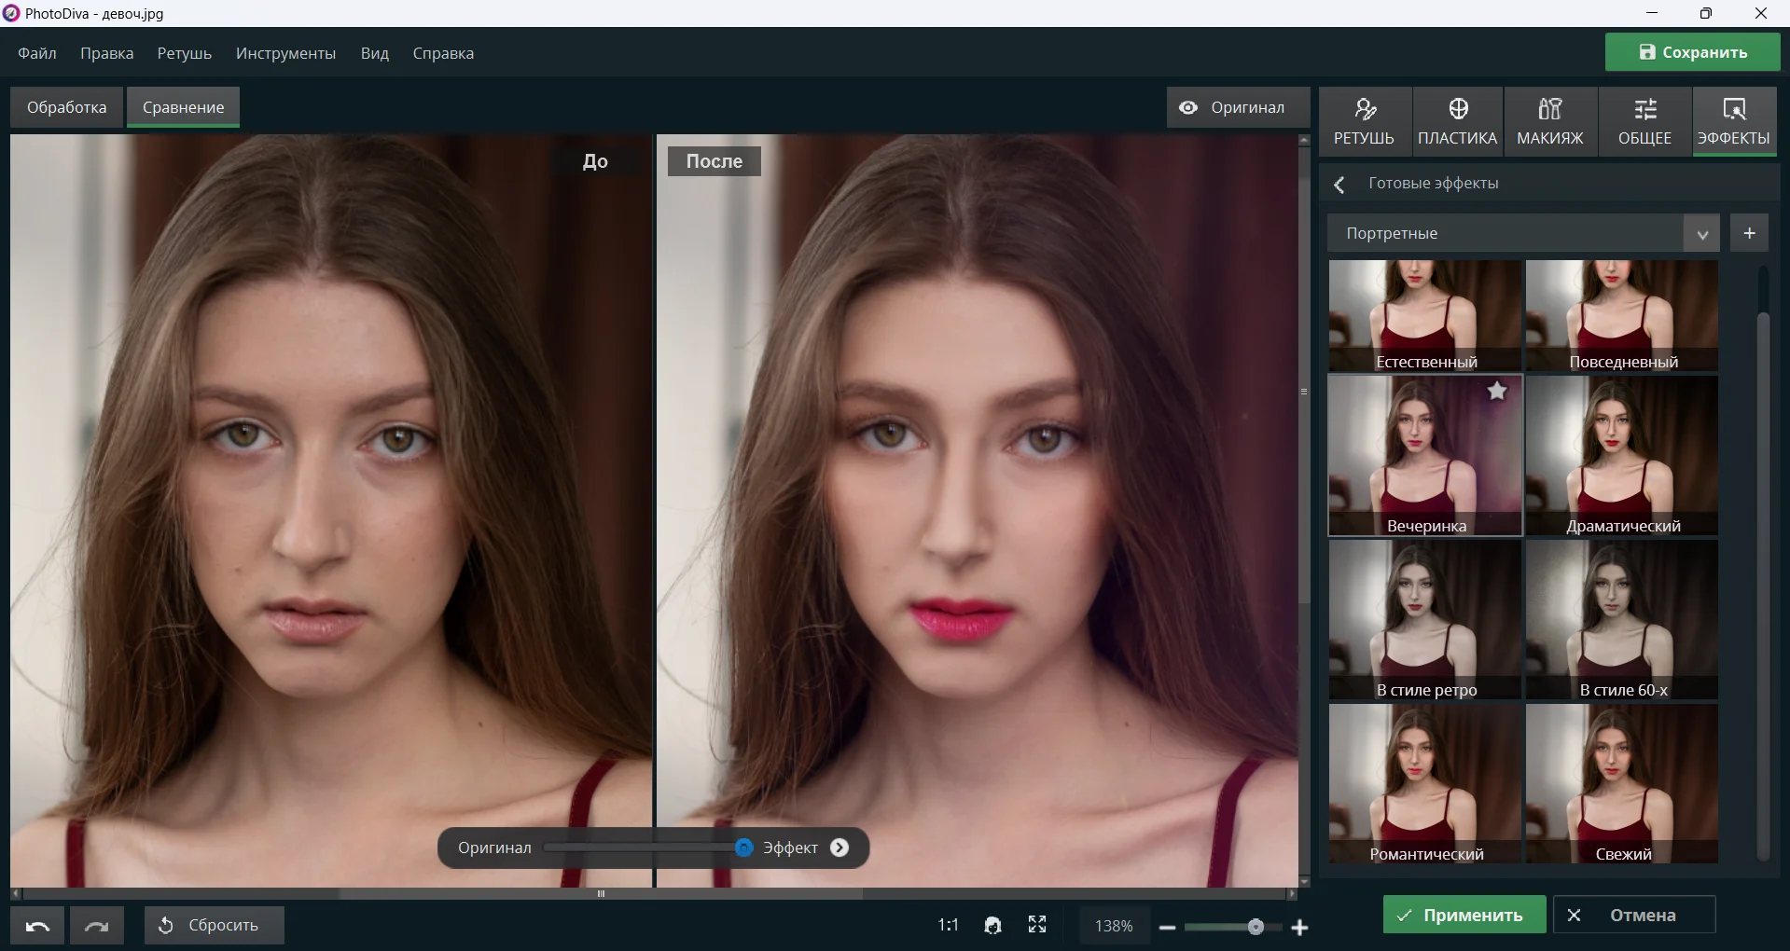Open the Ретушь menu

click(x=184, y=53)
